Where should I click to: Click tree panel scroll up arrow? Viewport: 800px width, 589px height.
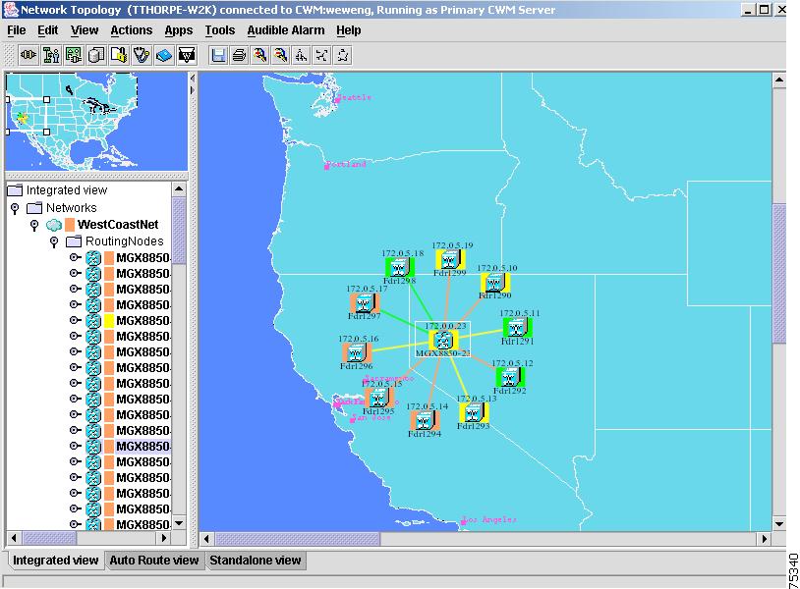pos(179,189)
